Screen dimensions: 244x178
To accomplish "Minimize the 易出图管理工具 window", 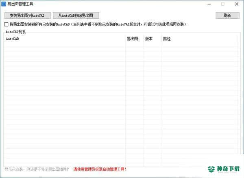I will [x=209, y=4].
